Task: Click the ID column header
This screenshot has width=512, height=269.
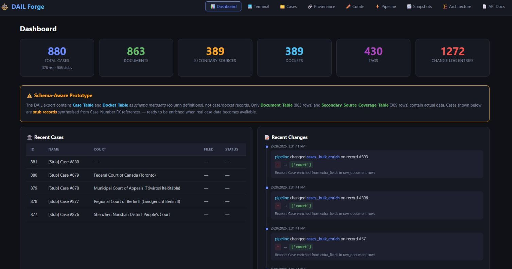Action: click(x=32, y=149)
